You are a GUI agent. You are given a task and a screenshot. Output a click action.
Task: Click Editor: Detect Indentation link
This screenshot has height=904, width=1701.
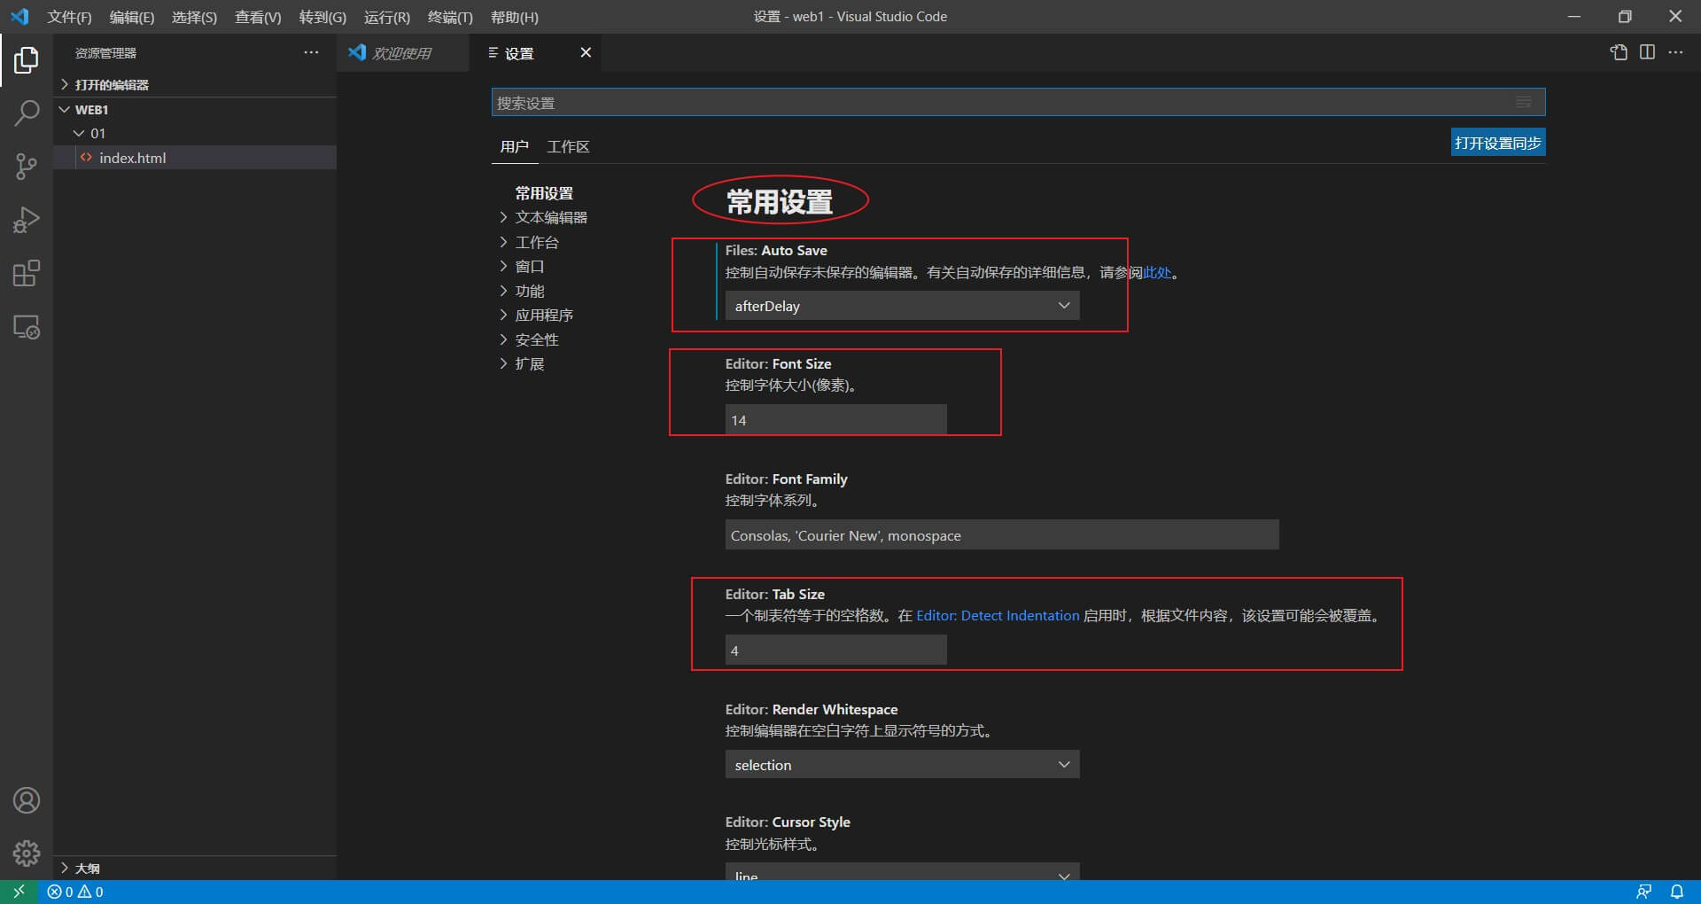998,615
